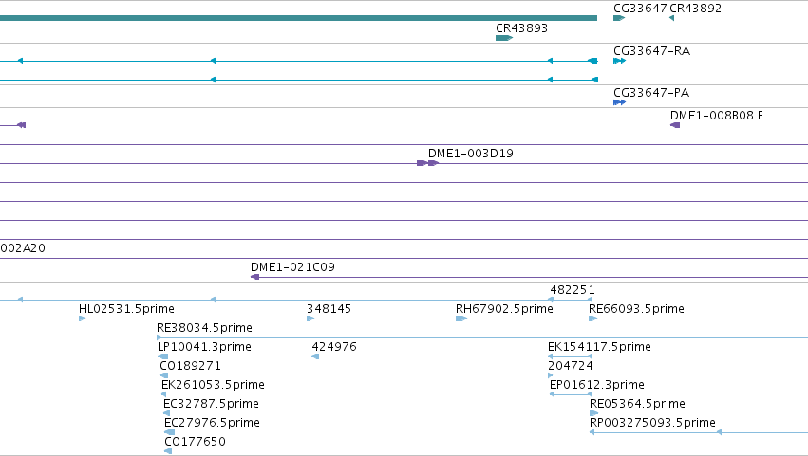
Task: Select the LP10041.3prime EST glyph
Action: (163, 356)
